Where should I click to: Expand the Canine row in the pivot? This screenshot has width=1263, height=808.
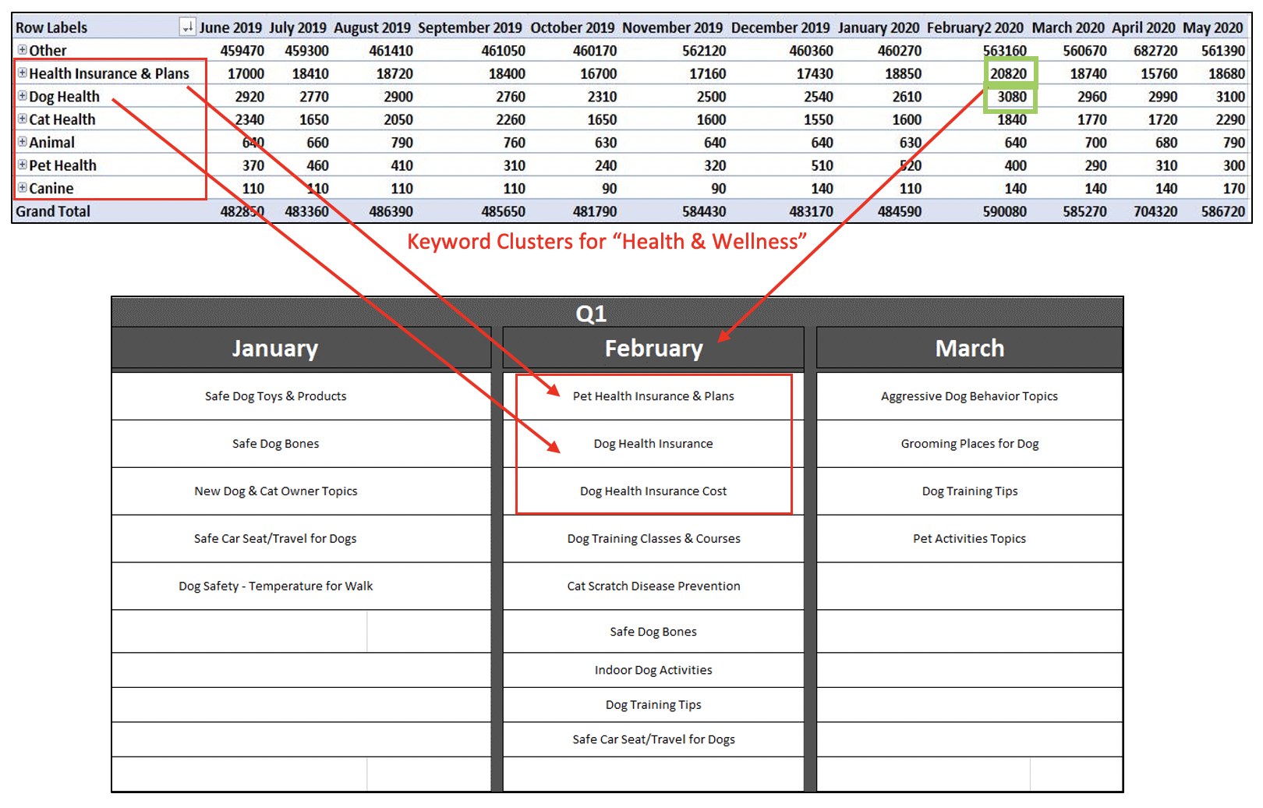[22, 188]
